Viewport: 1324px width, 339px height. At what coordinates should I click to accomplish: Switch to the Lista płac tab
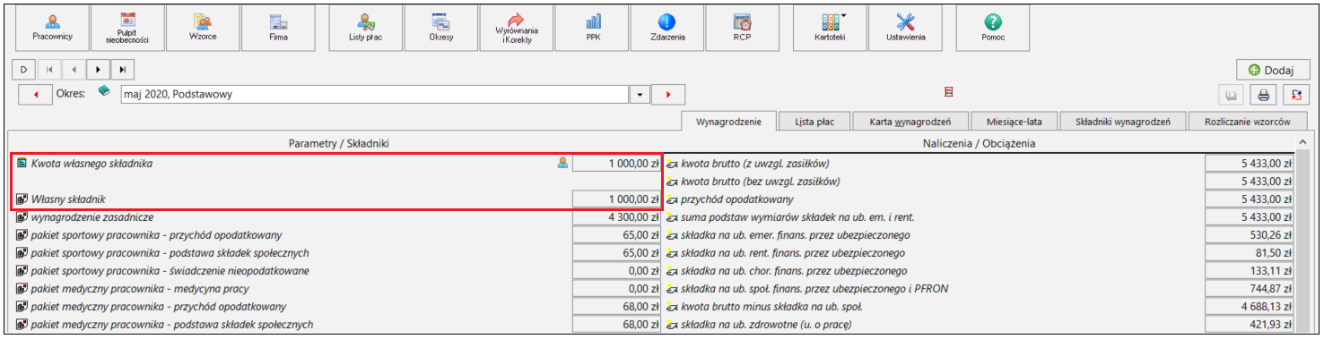tap(814, 122)
